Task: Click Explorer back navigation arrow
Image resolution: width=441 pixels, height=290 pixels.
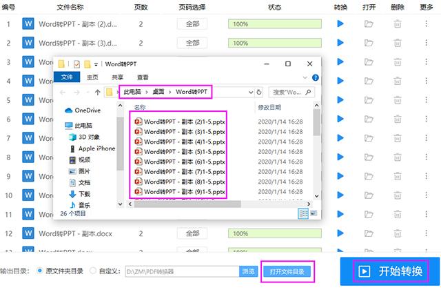Action: pyautogui.click(x=63, y=92)
